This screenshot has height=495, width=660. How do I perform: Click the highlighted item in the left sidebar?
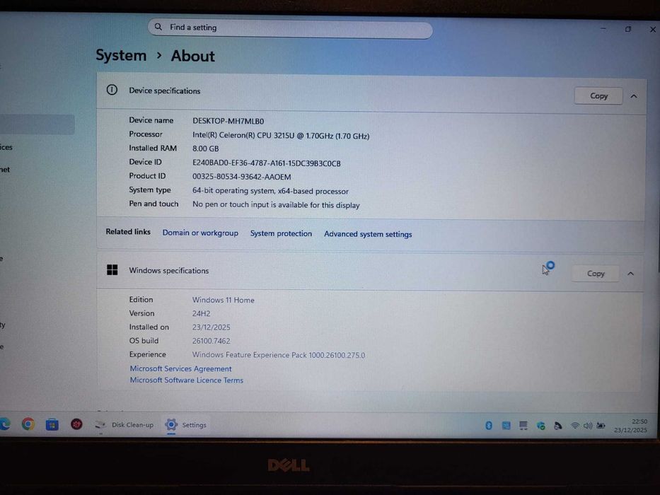(37, 124)
